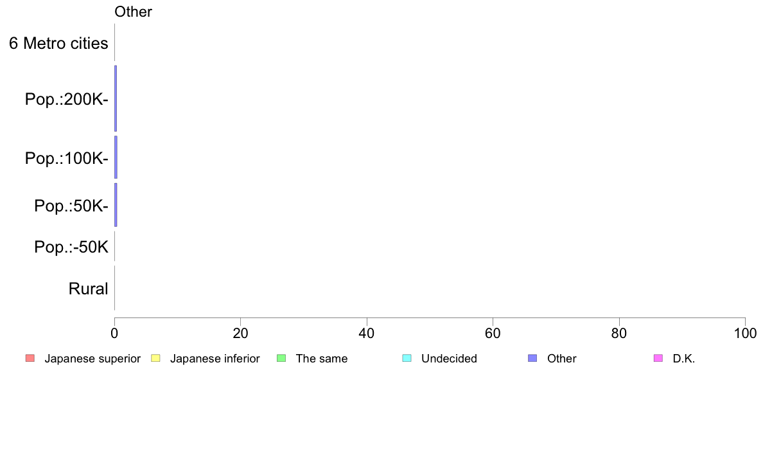Image resolution: width=763 pixels, height=473 pixels.
Task: Click the Other chart title
Action: coord(134,12)
